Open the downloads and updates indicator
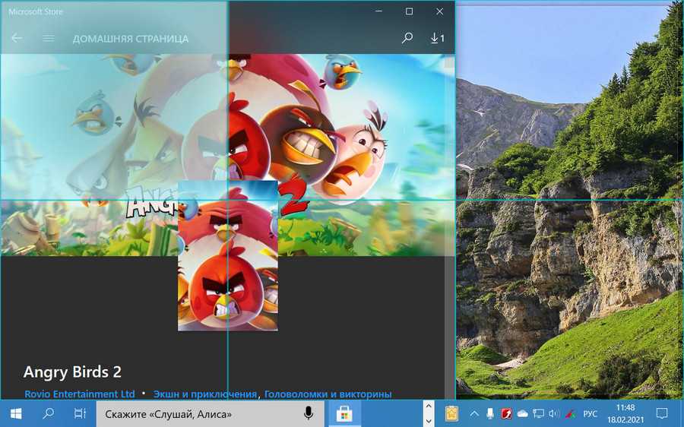This screenshot has height=427, width=684. 437,38
